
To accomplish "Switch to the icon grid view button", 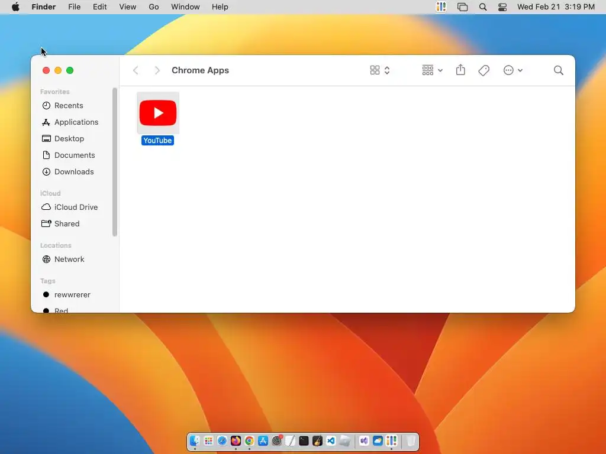I will pos(375,70).
